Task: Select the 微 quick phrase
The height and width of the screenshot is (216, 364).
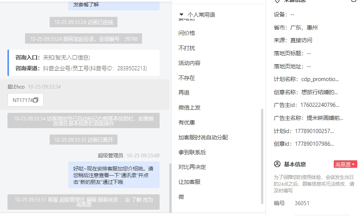Action: click(181, 197)
